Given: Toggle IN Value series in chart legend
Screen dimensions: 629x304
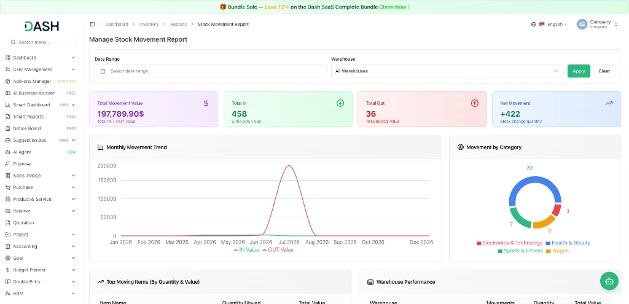Looking at the screenshot, I should (x=246, y=250).
